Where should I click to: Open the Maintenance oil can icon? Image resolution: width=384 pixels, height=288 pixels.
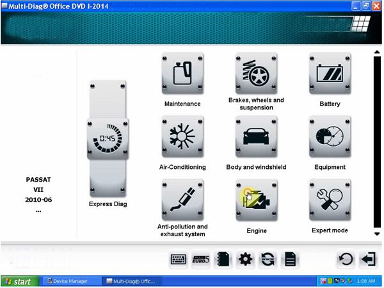click(182, 73)
